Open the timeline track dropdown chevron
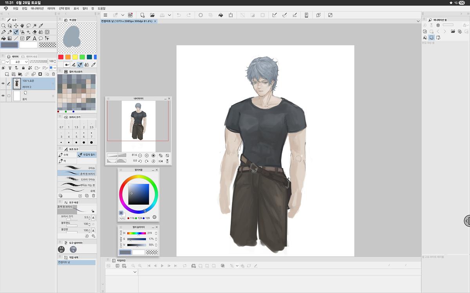 click(135, 272)
